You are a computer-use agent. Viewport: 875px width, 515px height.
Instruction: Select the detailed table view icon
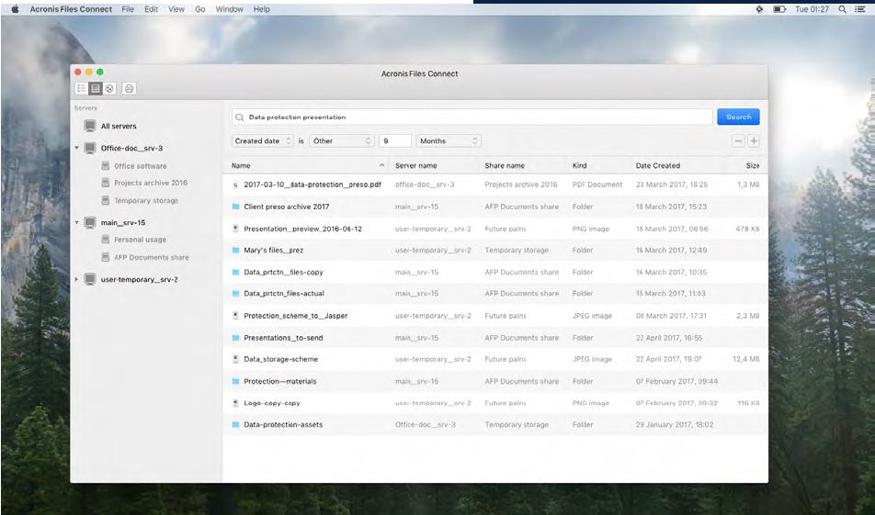pyautogui.click(x=96, y=88)
